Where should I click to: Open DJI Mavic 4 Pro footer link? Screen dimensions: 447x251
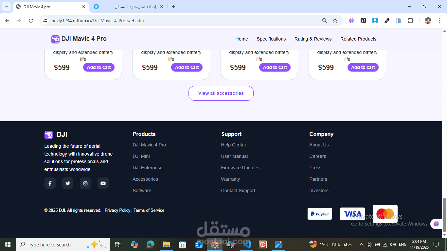[x=149, y=145]
